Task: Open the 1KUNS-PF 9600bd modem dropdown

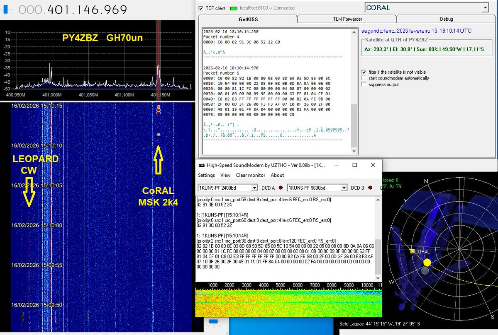Action: [x=344, y=188]
